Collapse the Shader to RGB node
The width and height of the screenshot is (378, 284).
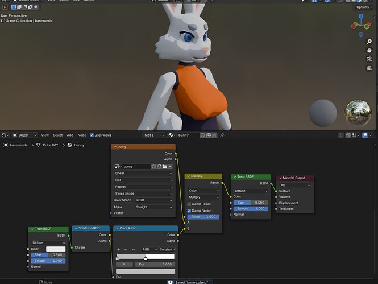(76, 228)
